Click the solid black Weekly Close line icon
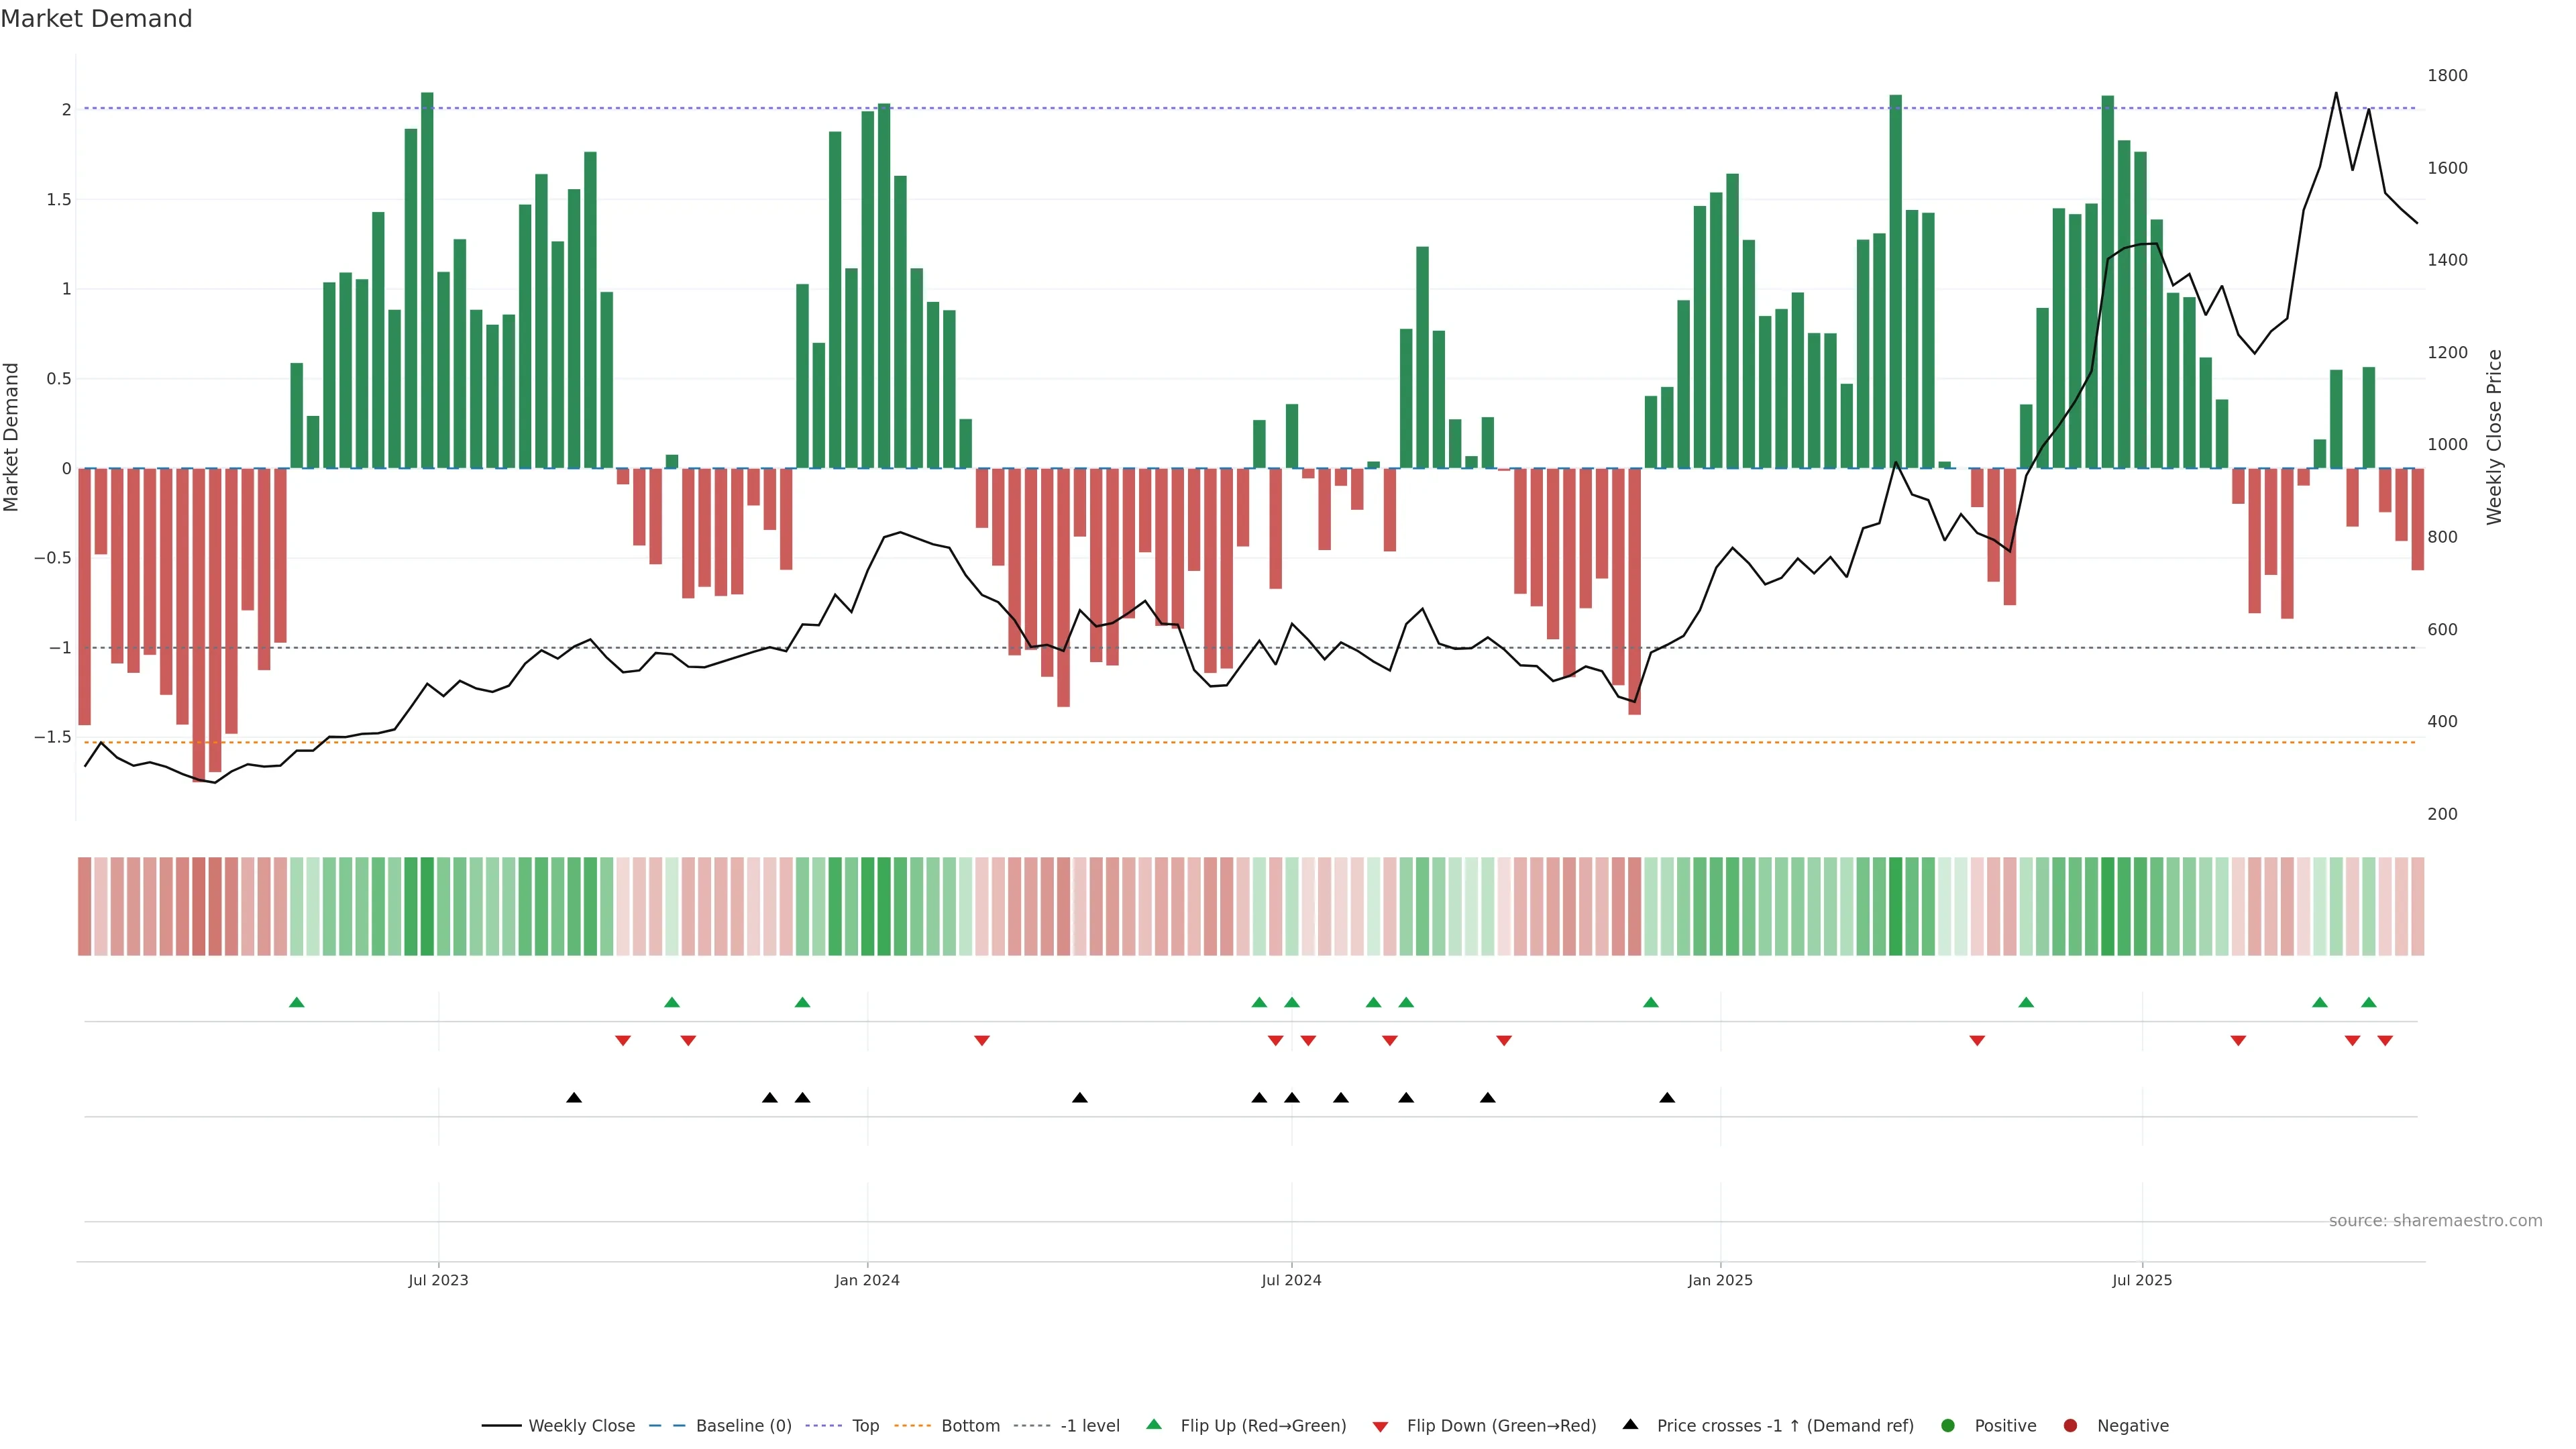The height and width of the screenshot is (1449, 2576). point(501,1425)
